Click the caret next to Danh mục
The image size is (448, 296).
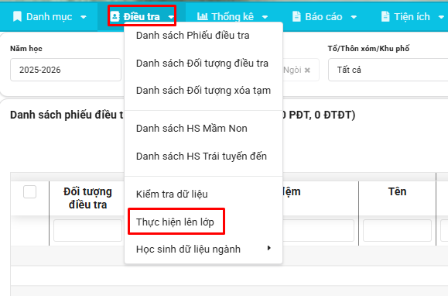coord(84,17)
